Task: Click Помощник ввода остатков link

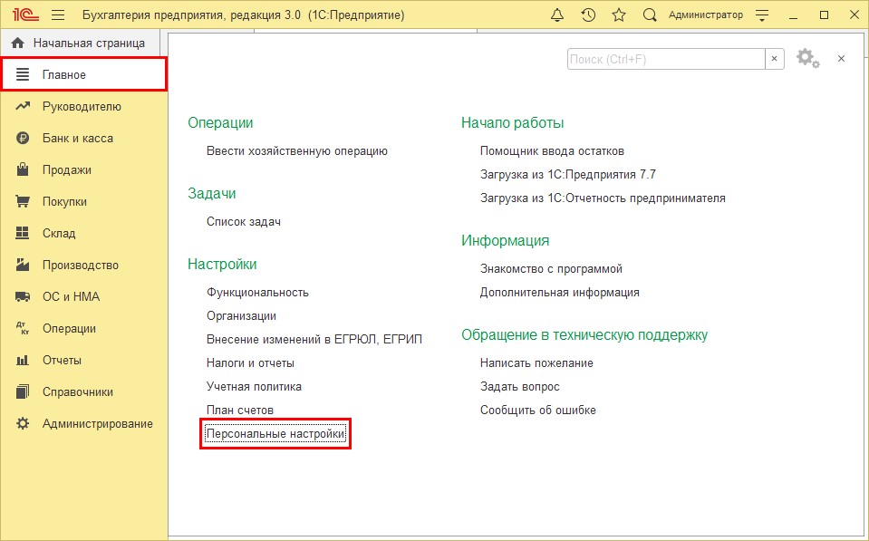Action: 552,151
